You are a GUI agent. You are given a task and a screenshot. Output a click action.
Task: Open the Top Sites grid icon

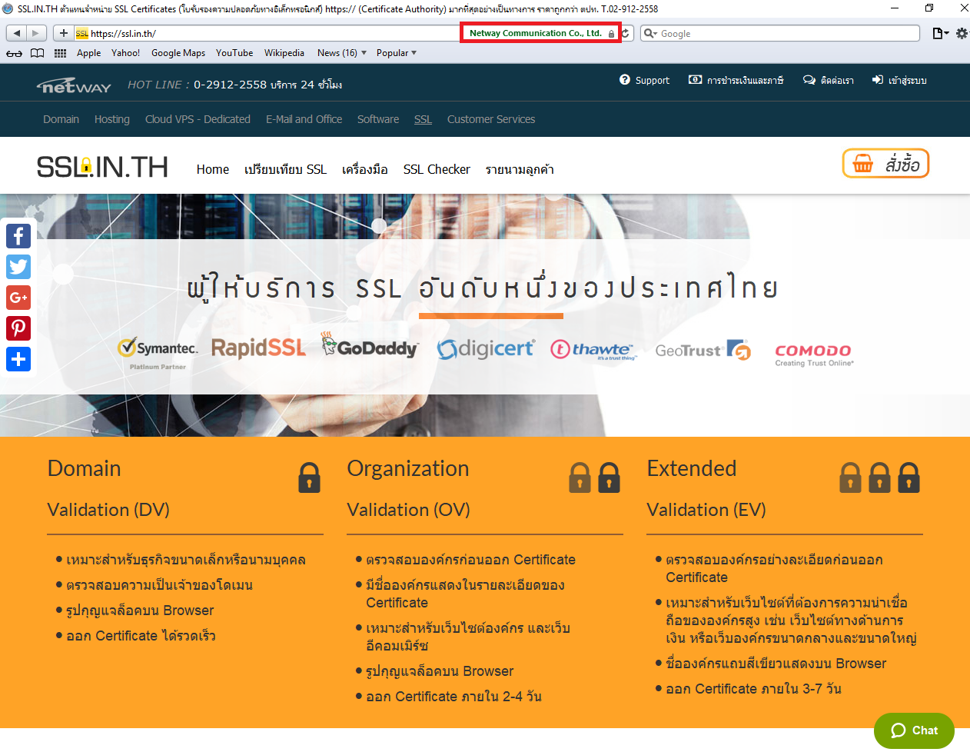pyautogui.click(x=60, y=53)
